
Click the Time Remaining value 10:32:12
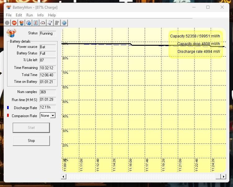click(x=48, y=68)
